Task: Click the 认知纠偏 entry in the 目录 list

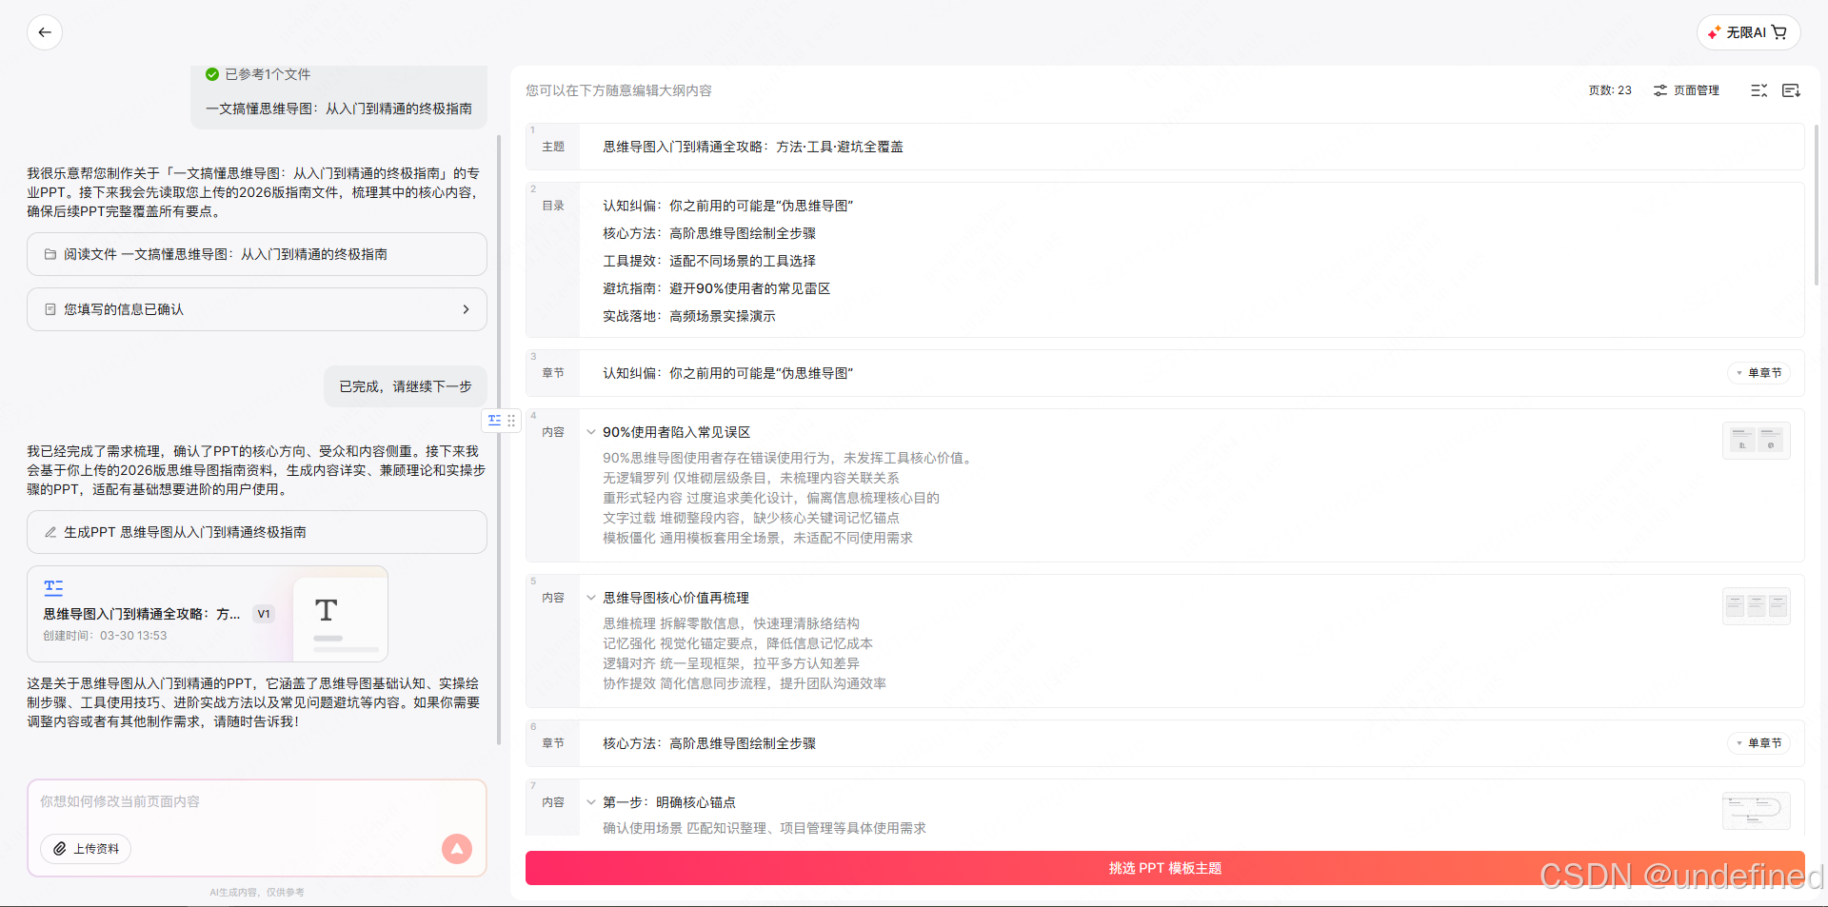Action: pyautogui.click(x=727, y=206)
